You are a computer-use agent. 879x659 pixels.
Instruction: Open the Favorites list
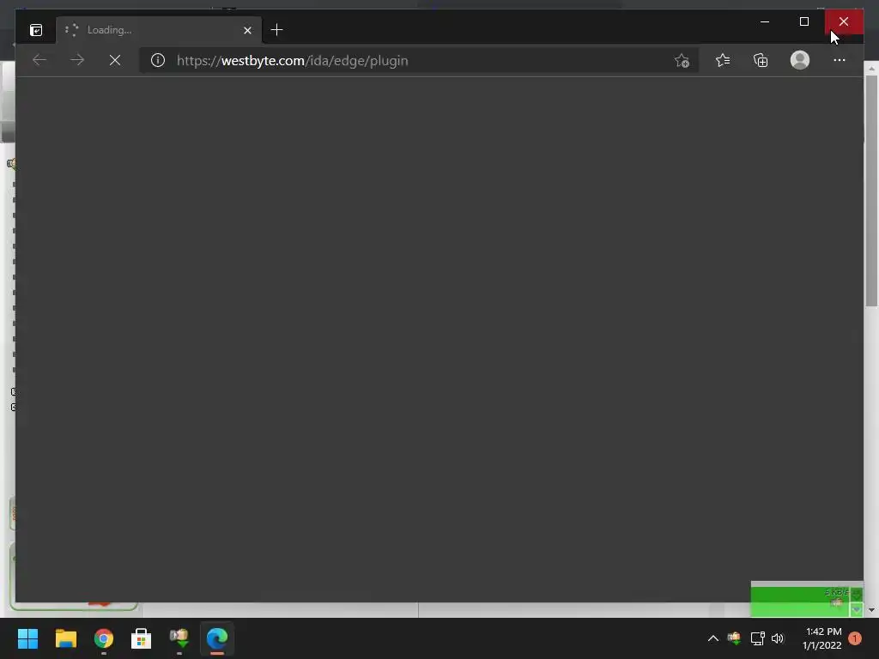pyautogui.click(x=723, y=60)
